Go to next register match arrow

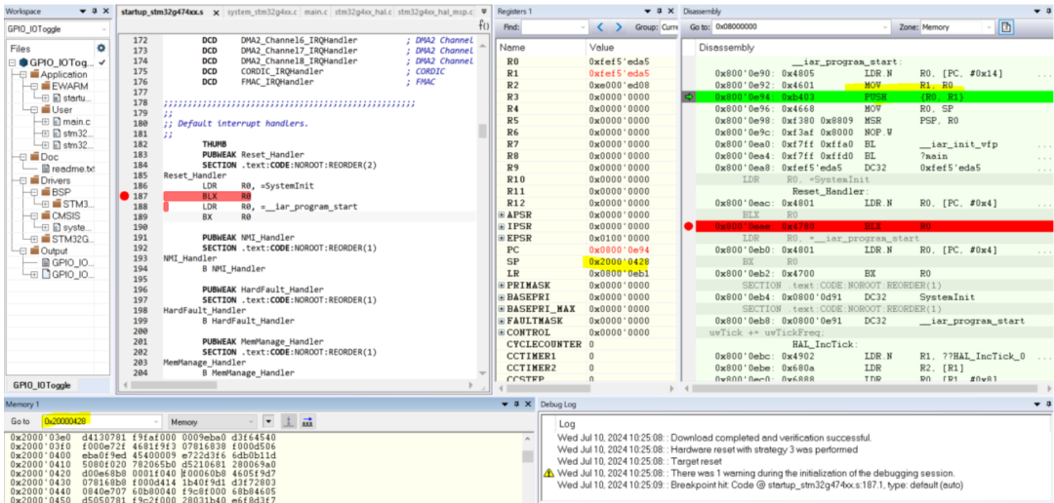point(618,27)
